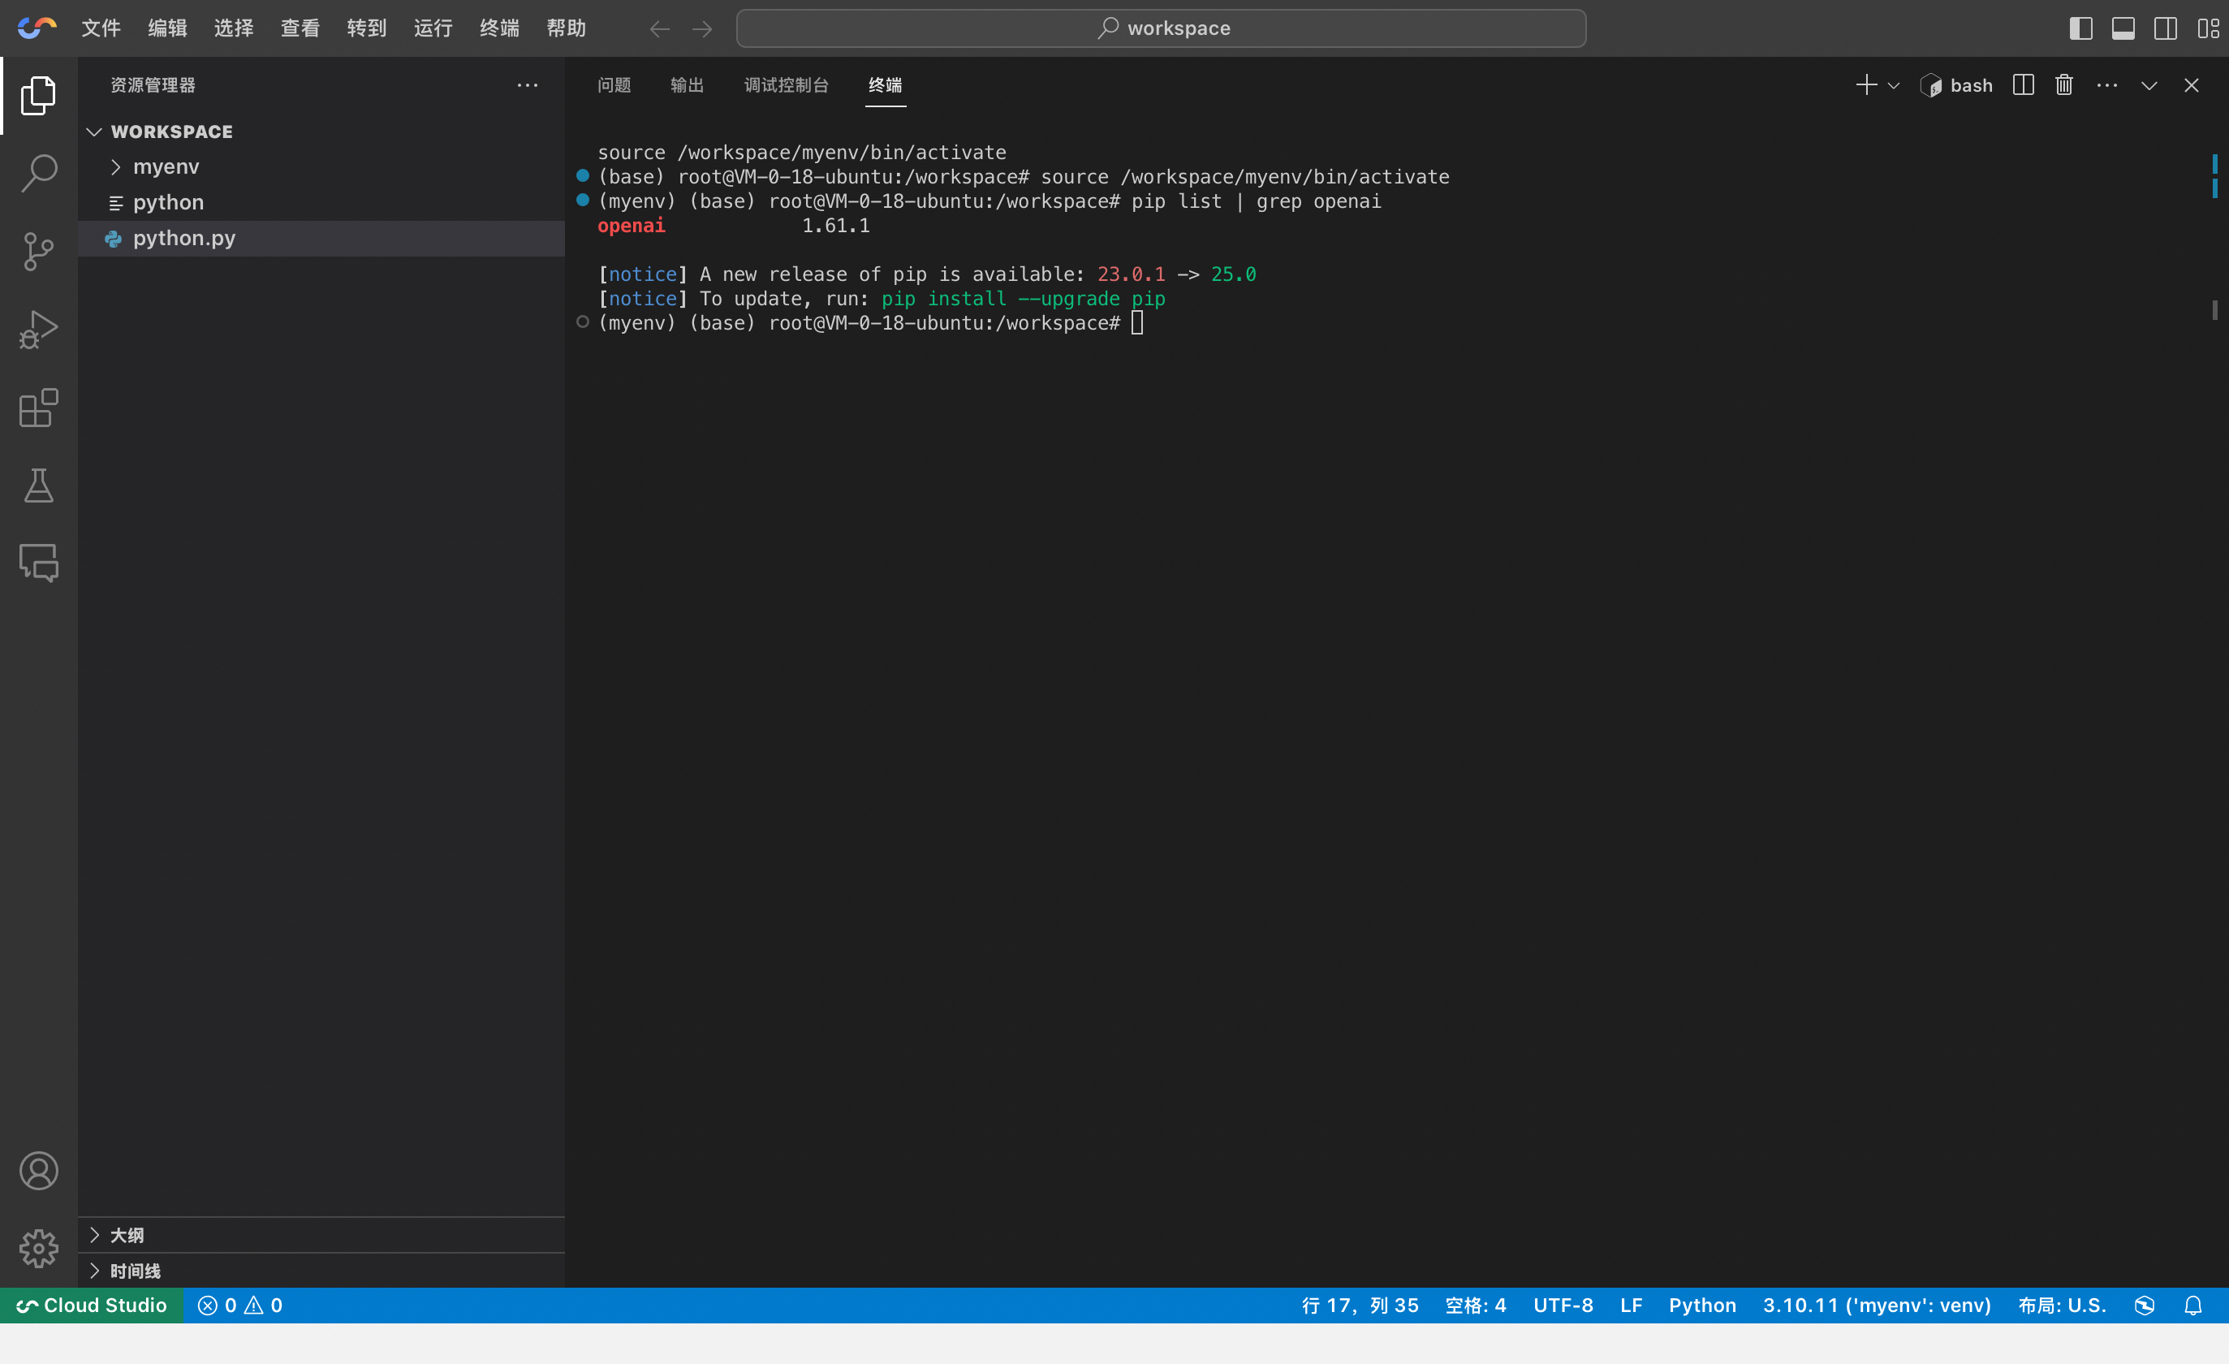Click keyboard layout 布局: U.S.
The width and height of the screenshot is (2229, 1364).
2063,1306
